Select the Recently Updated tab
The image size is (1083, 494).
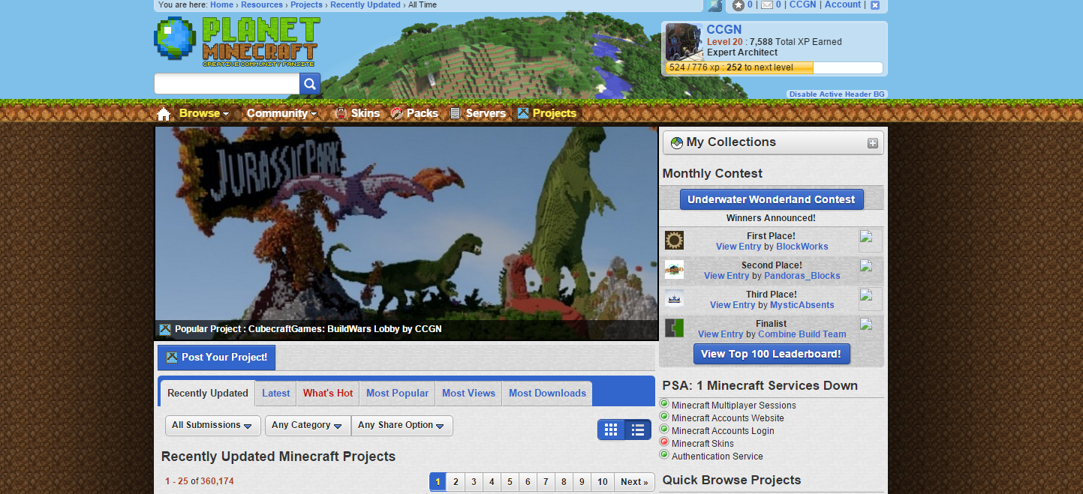click(x=207, y=394)
